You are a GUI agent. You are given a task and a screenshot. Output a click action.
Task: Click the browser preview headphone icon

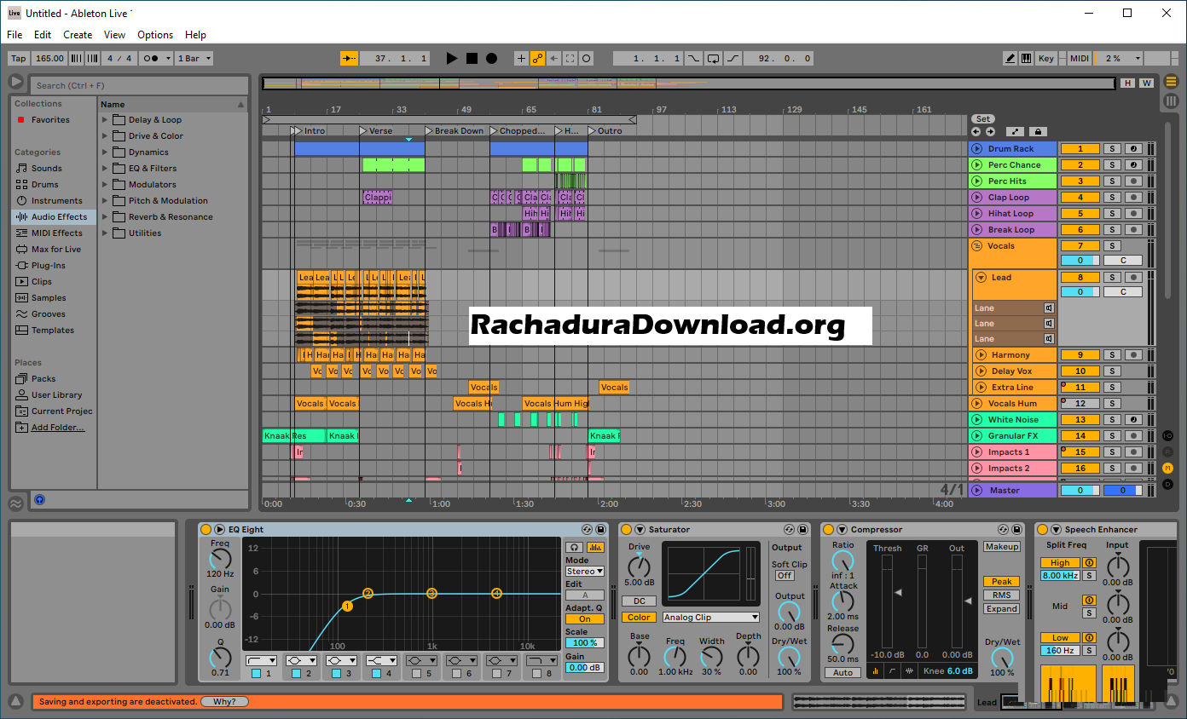pyautogui.click(x=39, y=500)
